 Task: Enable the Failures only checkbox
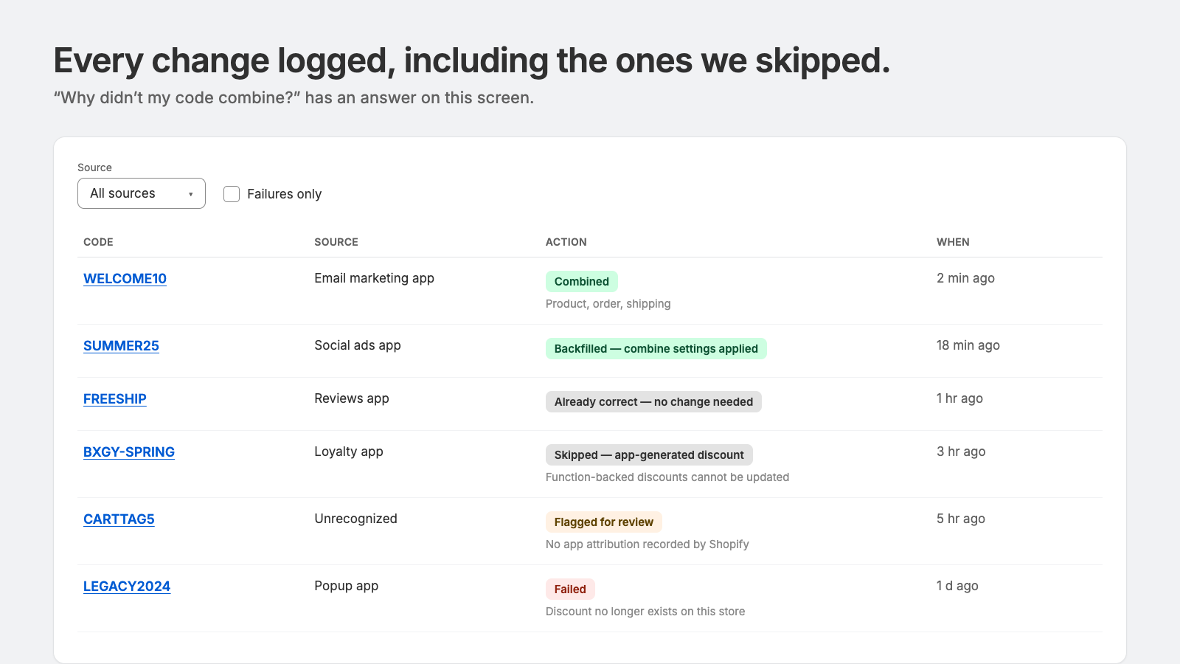pos(232,194)
